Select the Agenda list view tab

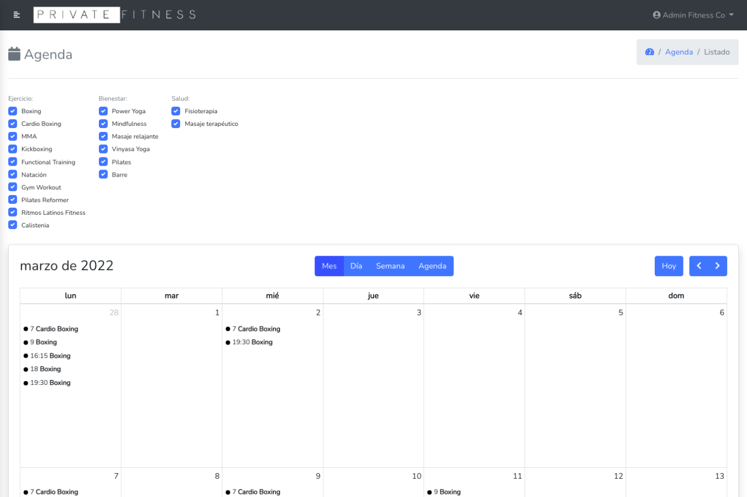tap(432, 266)
